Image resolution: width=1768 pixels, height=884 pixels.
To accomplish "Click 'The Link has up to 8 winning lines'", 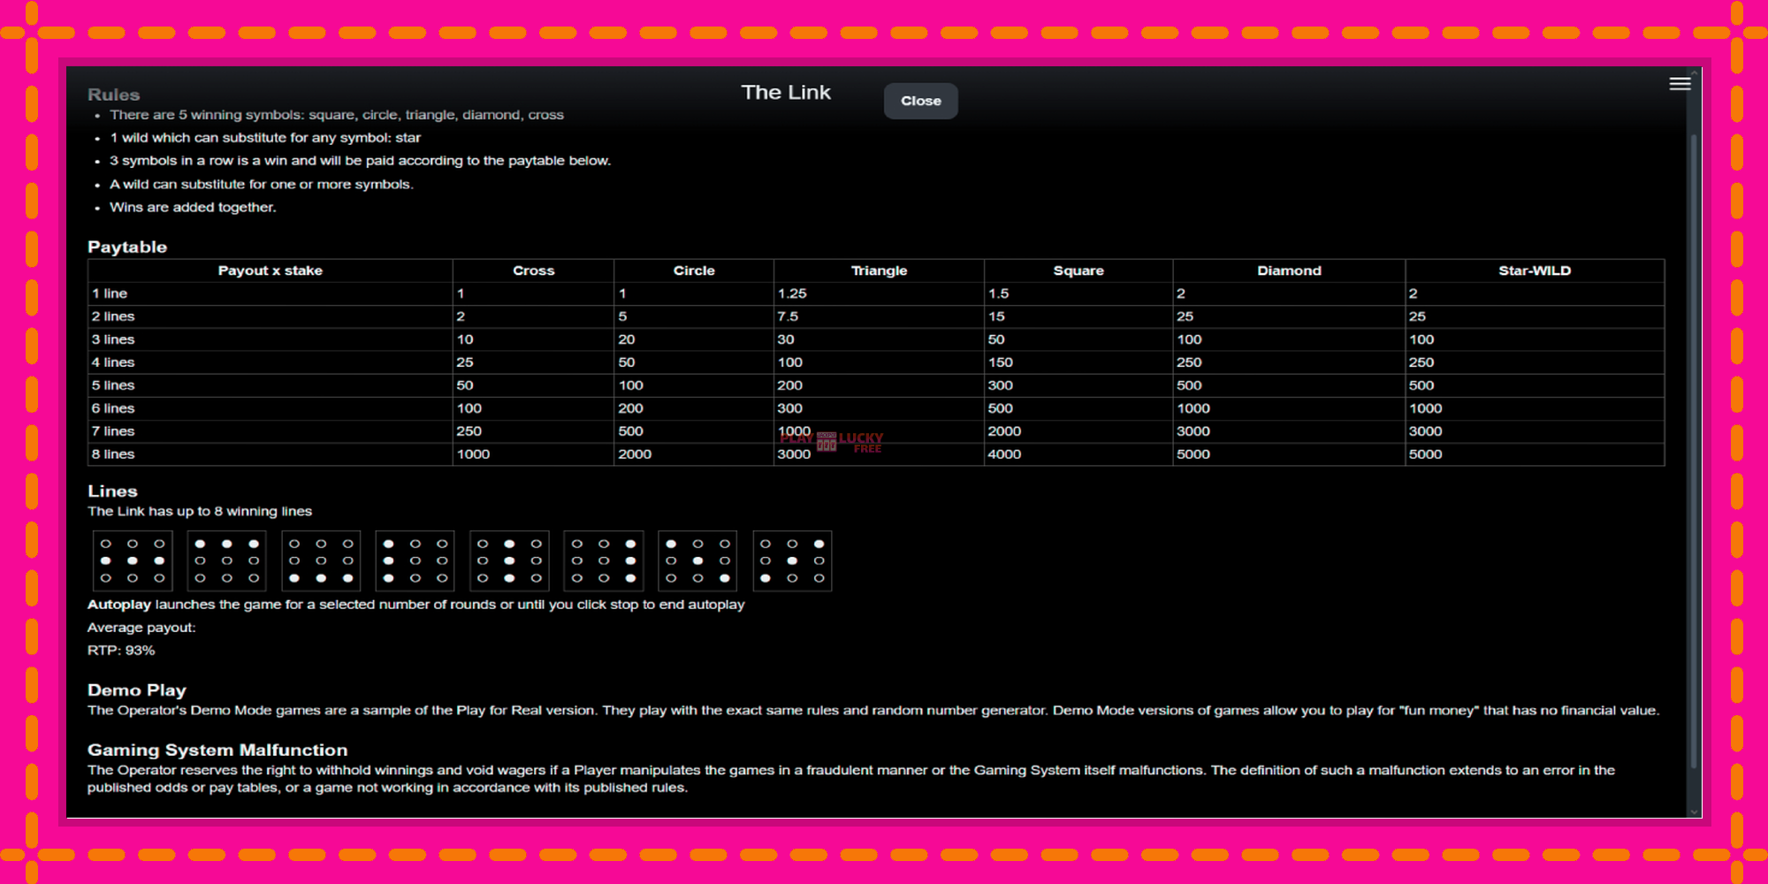I will (x=200, y=511).
